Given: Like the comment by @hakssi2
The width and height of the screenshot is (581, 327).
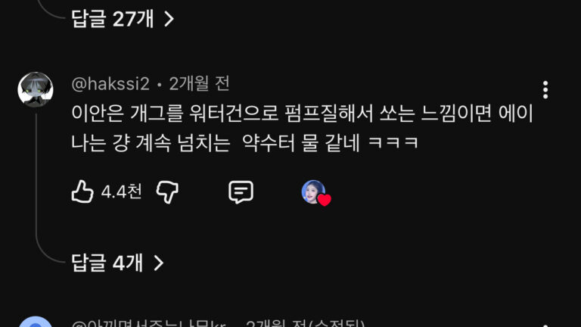Looking at the screenshot, I should [82, 192].
